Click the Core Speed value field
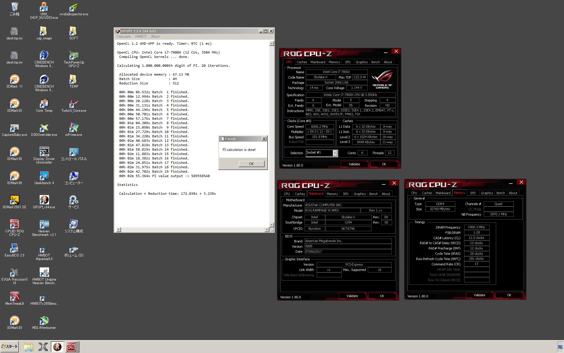This screenshot has width=564, height=353. (x=320, y=126)
